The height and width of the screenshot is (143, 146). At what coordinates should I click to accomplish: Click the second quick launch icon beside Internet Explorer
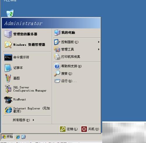tap(24, 137)
